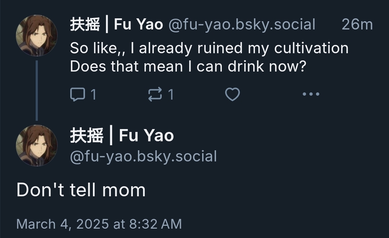Click the 'Don't tell mom' post text

(x=81, y=190)
